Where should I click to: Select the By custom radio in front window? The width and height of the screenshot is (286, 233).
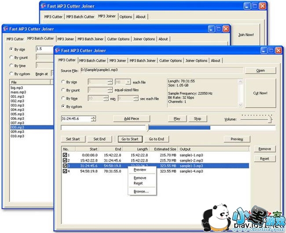[63, 106]
